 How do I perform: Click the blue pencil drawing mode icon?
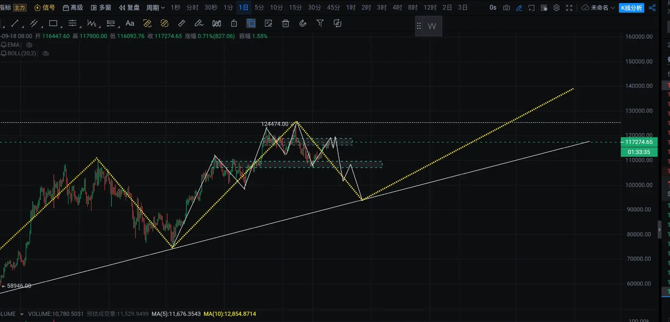tap(519, 8)
